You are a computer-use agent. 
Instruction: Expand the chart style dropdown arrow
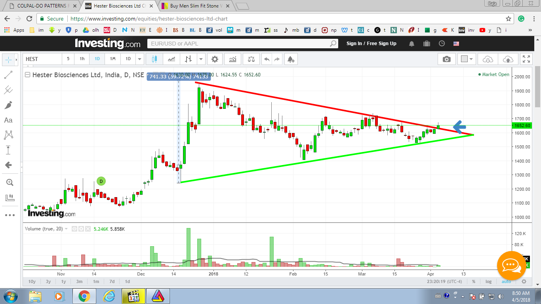201,59
